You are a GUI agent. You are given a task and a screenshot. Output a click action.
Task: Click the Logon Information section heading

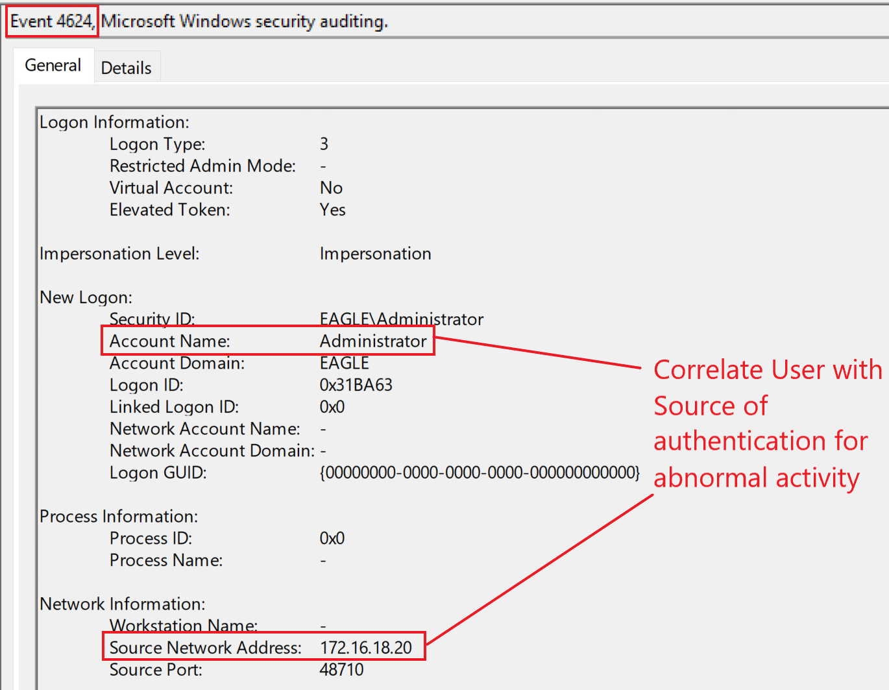pyautogui.click(x=114, y=123)
